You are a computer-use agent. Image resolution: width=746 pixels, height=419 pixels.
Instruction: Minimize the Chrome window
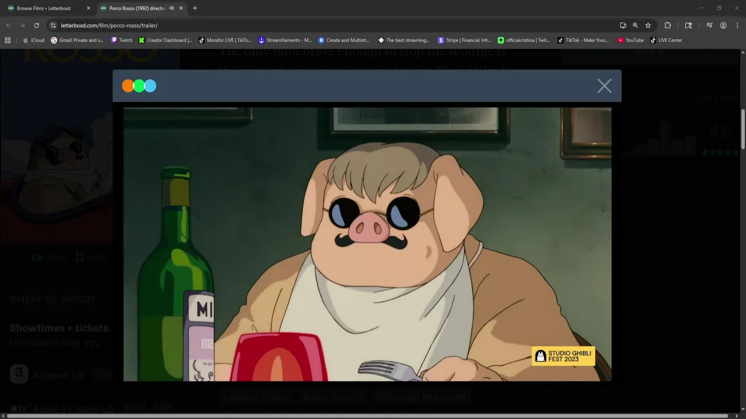[x=701, y=8]
